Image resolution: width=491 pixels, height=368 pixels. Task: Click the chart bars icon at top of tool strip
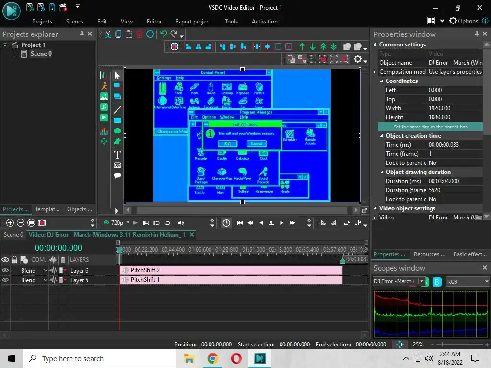click(x=104, y=75)
